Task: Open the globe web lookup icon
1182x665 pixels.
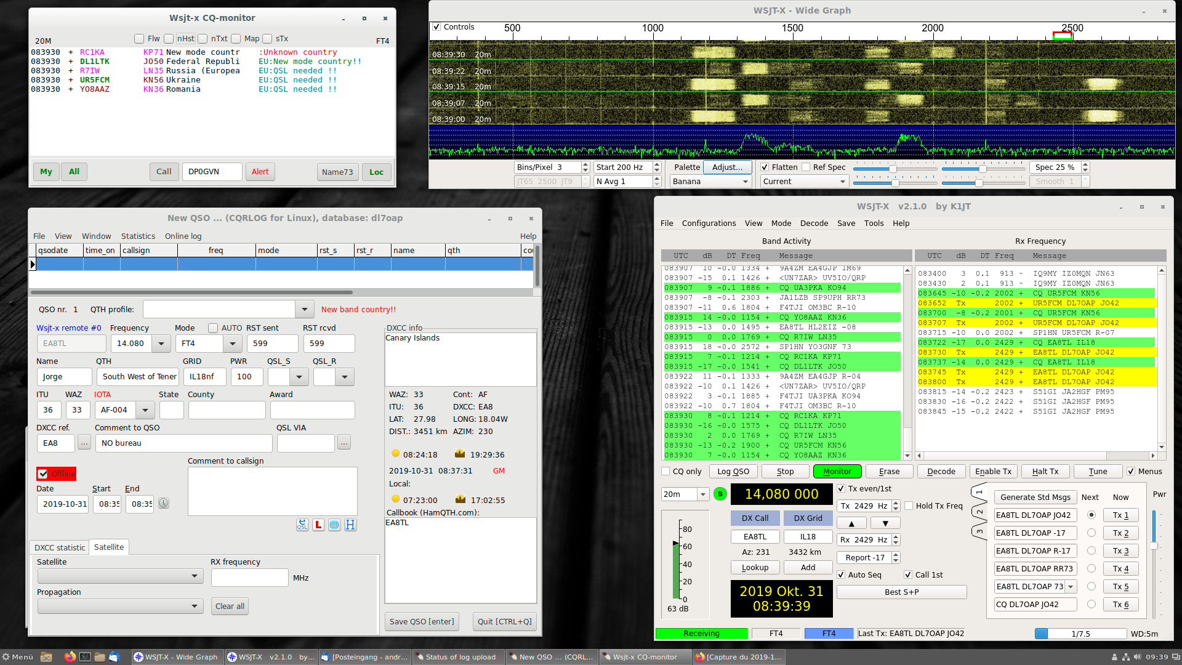Action: click(334, 525)
